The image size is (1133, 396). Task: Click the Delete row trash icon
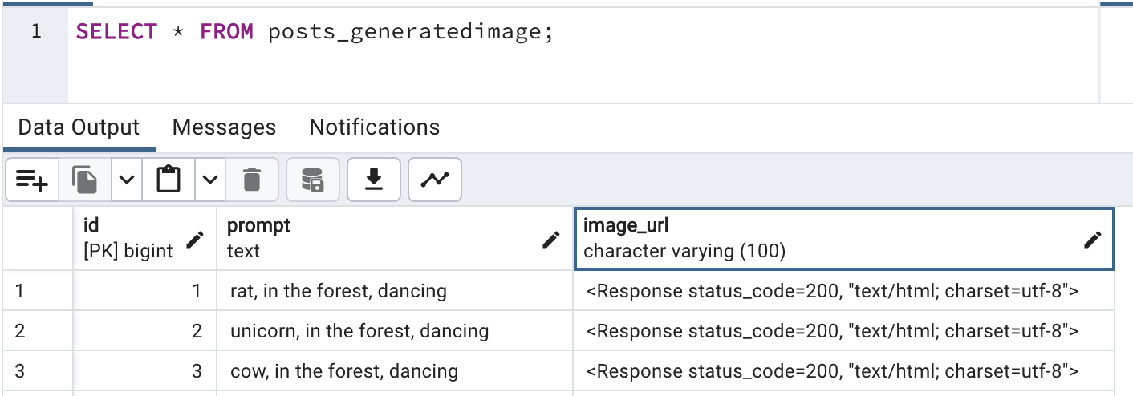tap(252, 180)
